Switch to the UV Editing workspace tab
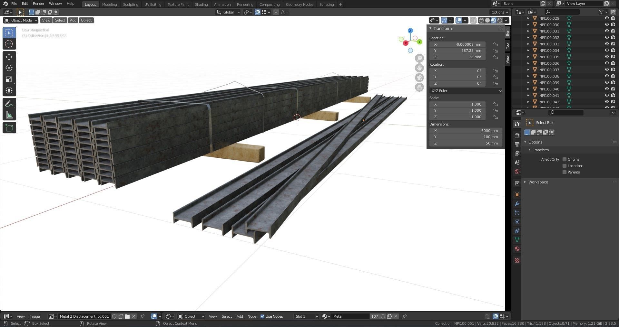 pos(153,5)
